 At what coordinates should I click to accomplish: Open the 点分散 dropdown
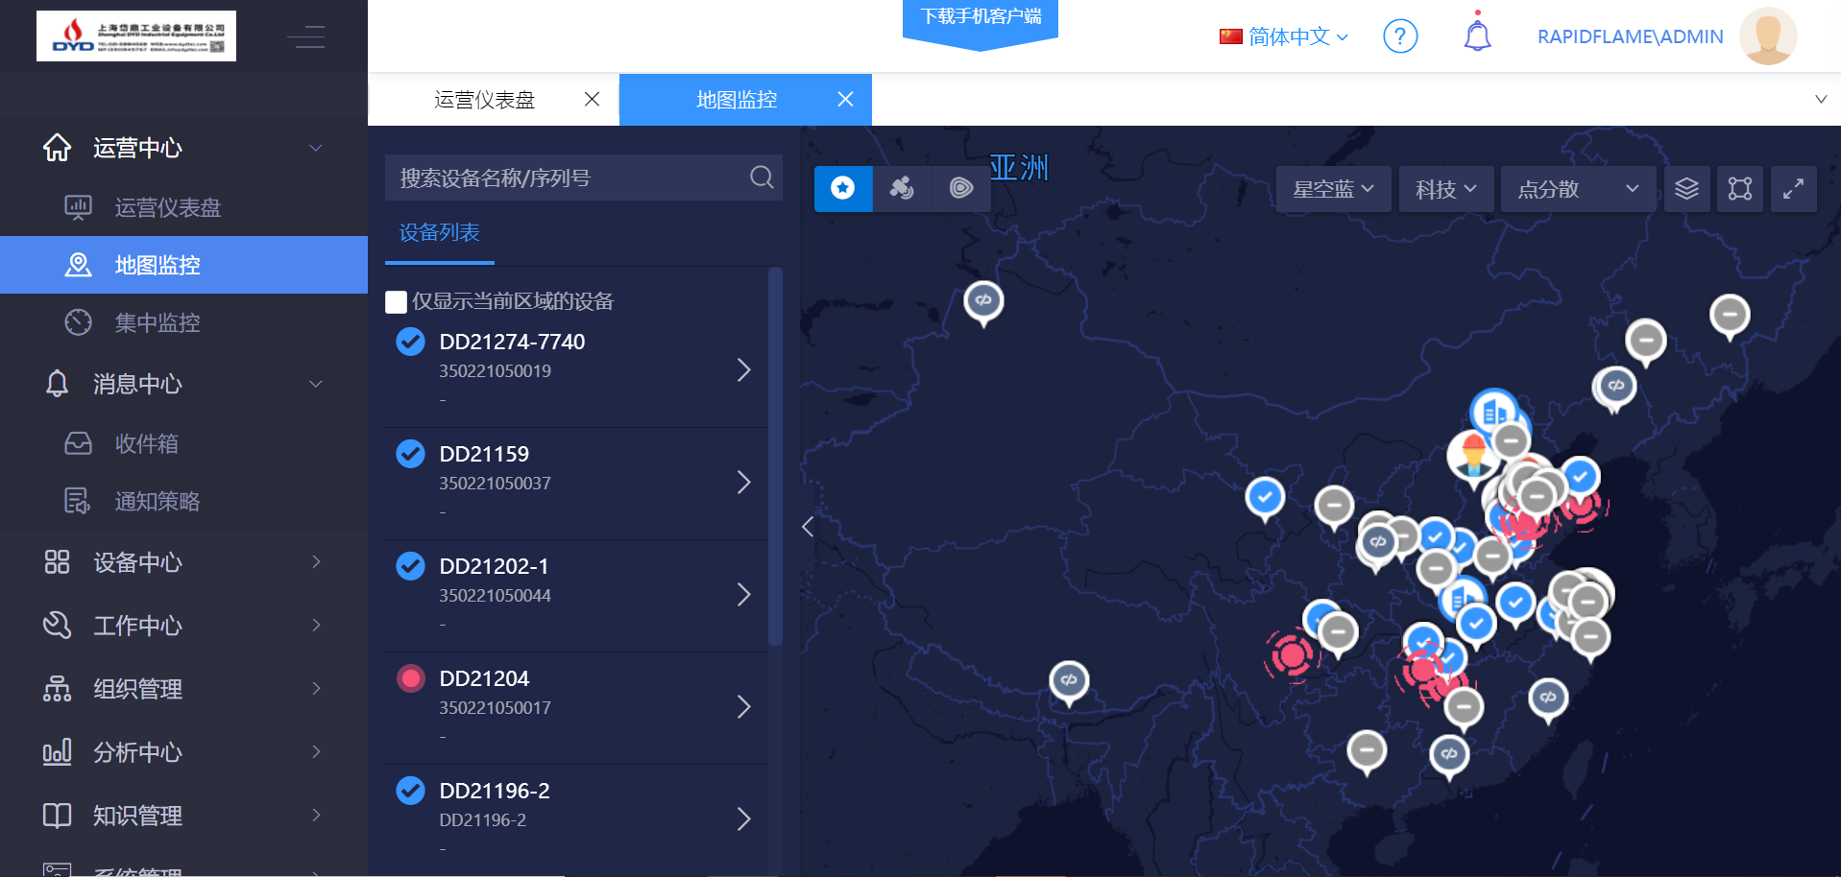1577,189
